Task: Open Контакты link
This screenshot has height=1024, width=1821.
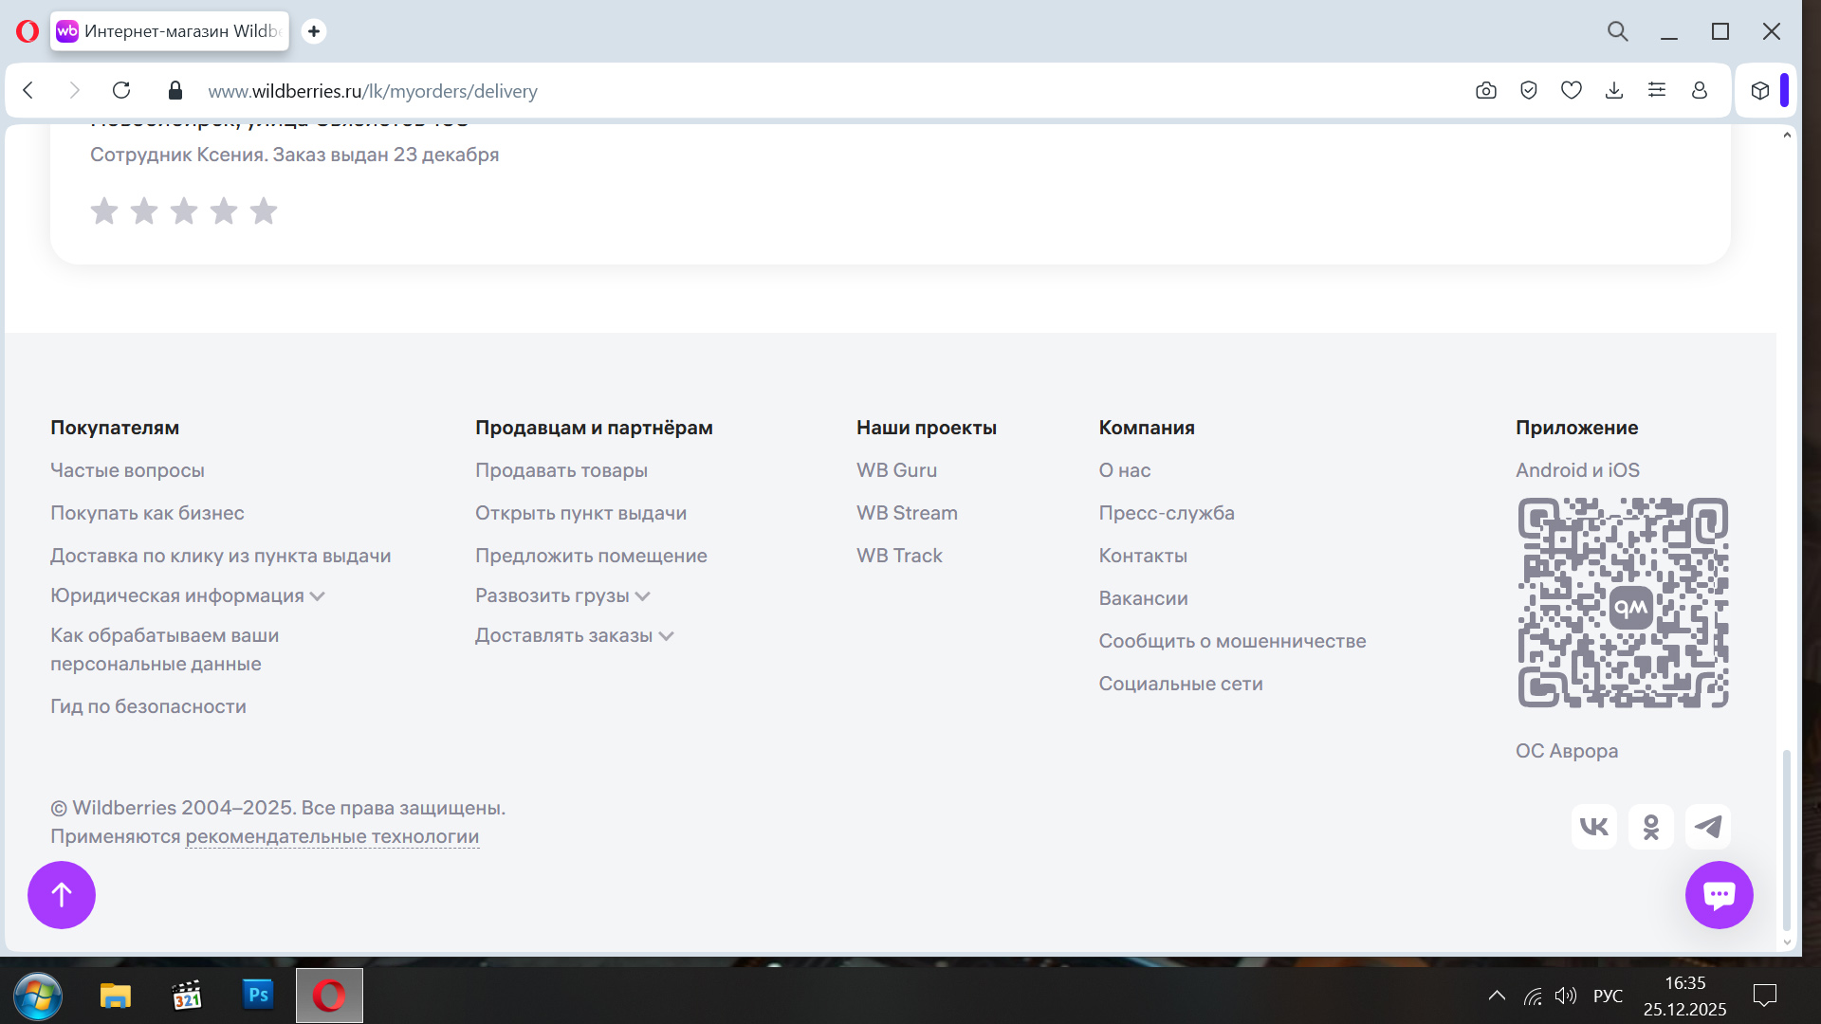Action: (1143, 556)
